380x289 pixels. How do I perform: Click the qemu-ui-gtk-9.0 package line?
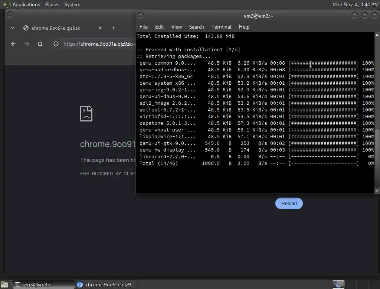tap(257, 143)
